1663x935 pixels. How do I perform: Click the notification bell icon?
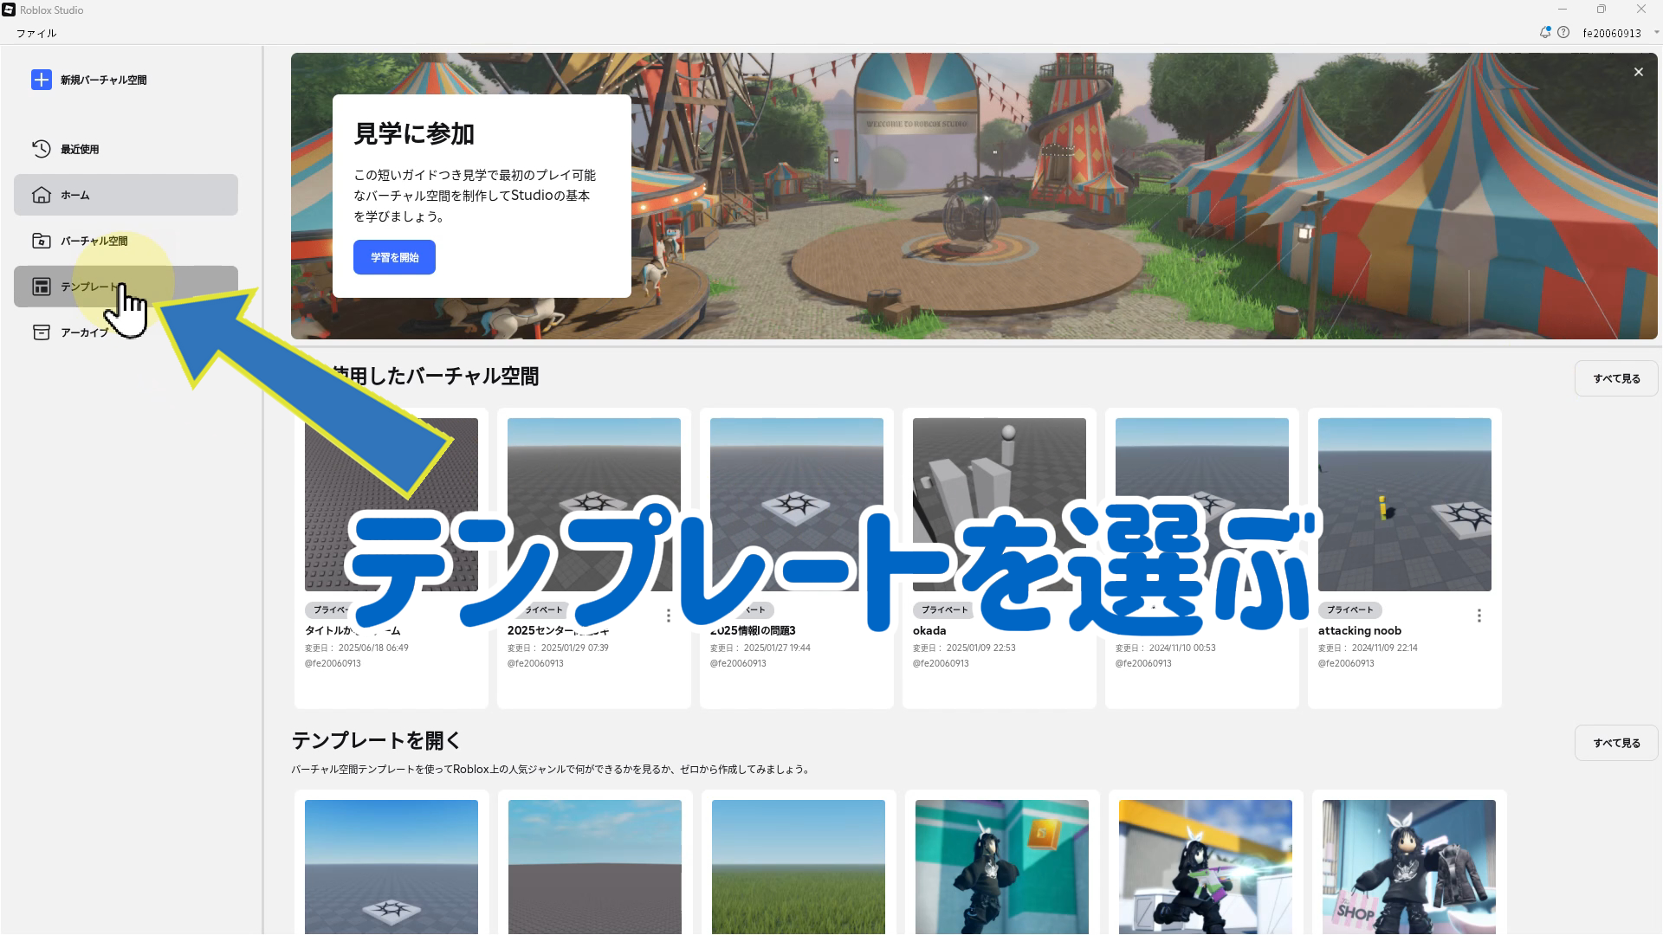coord(1544,33)
